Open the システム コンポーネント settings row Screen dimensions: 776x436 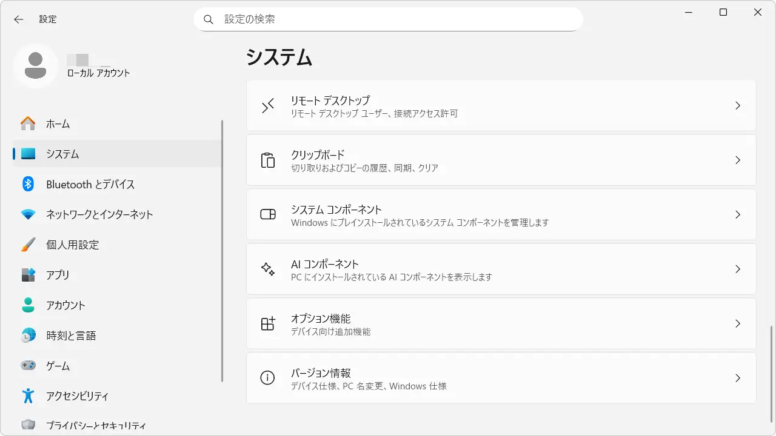tap(501, 214)
